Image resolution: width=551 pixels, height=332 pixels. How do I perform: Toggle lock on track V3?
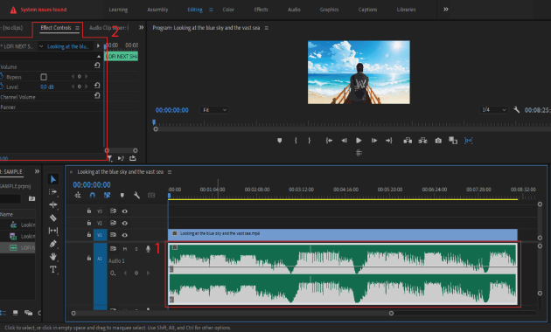pyautogui.click(x=89, y=211)
